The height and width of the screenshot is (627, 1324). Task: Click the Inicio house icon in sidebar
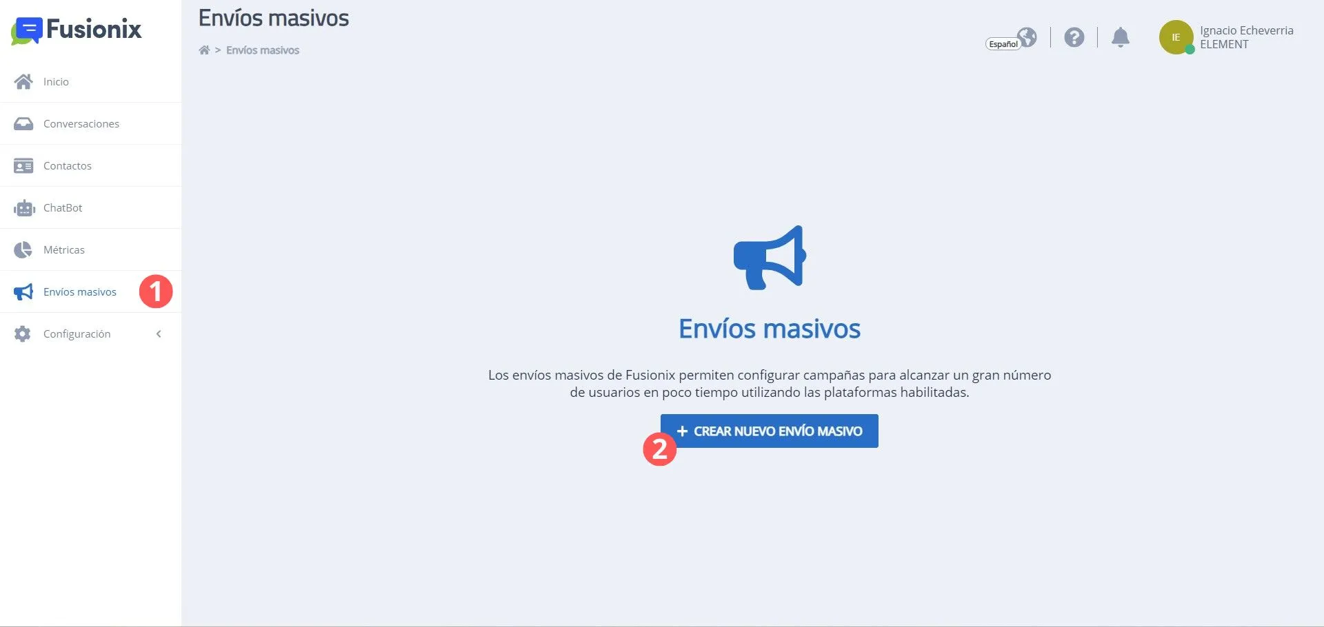(x=23, y=81)
